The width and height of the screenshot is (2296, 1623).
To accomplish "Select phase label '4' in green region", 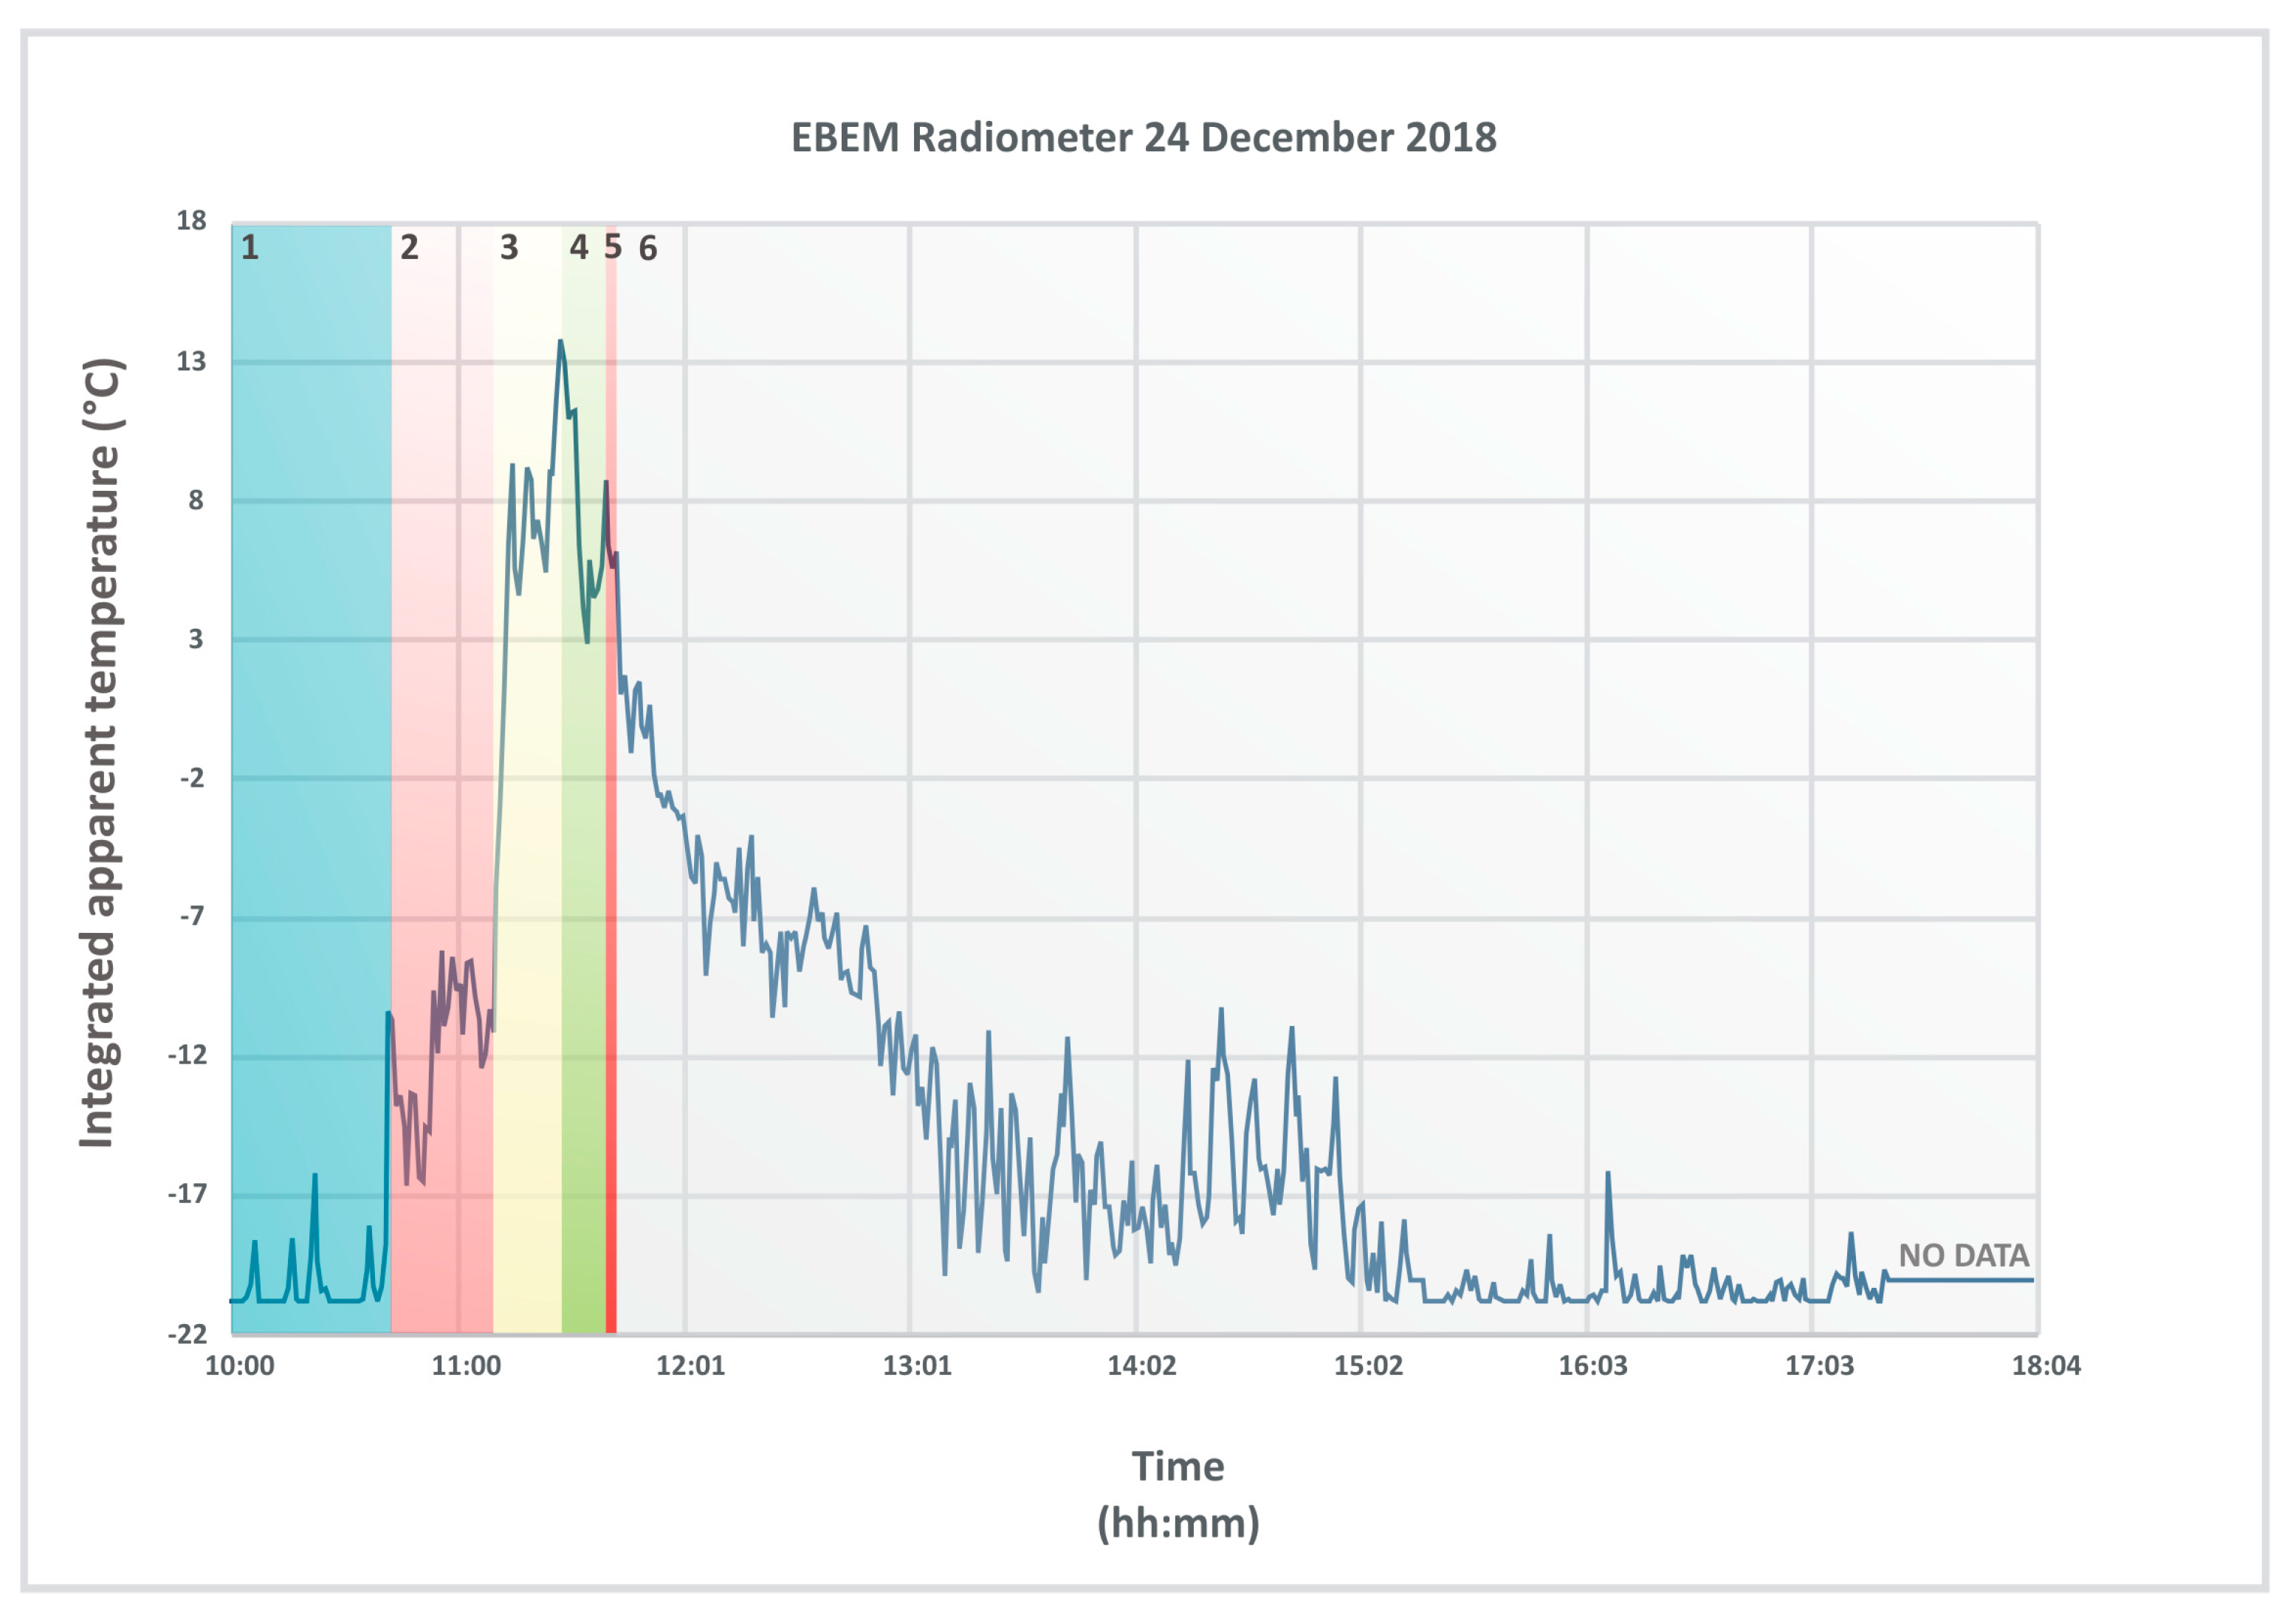I will (579, 247).
